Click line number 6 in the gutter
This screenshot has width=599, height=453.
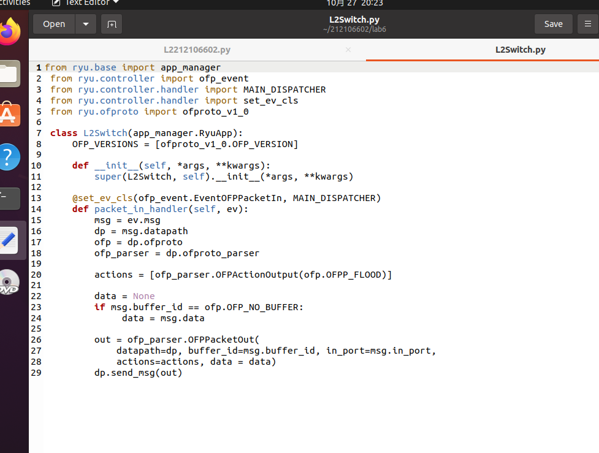point(39,122)
